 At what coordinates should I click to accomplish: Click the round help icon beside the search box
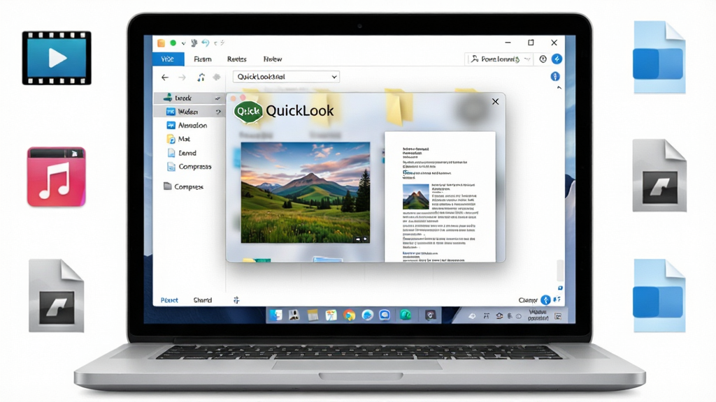pos(543,59)
